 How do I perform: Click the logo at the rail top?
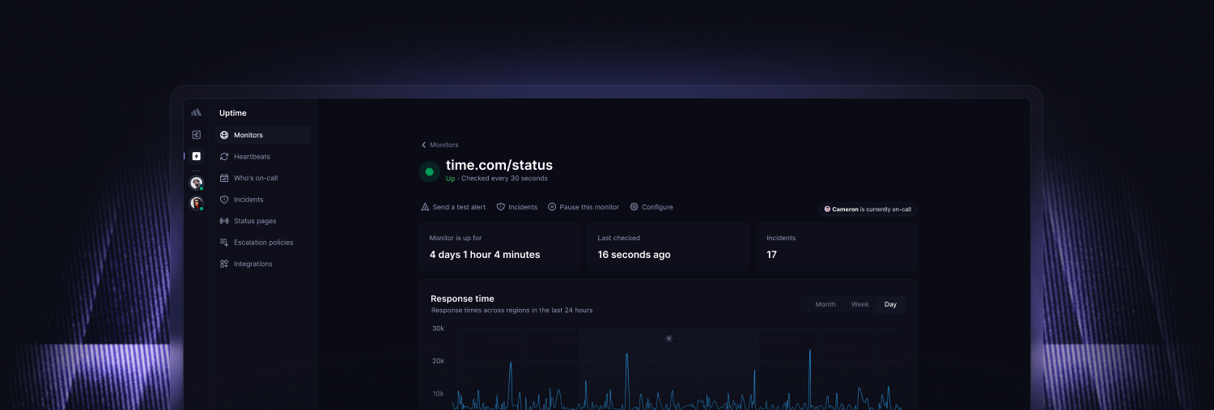click(196, 113)
